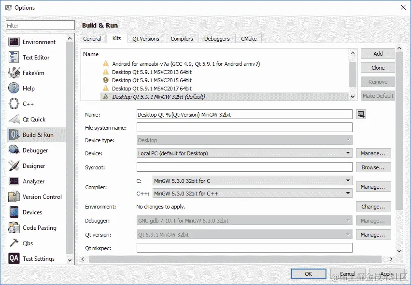Open the Qt Versions tab
Viewport: 411px width, 285px height.
coord(146,39)
